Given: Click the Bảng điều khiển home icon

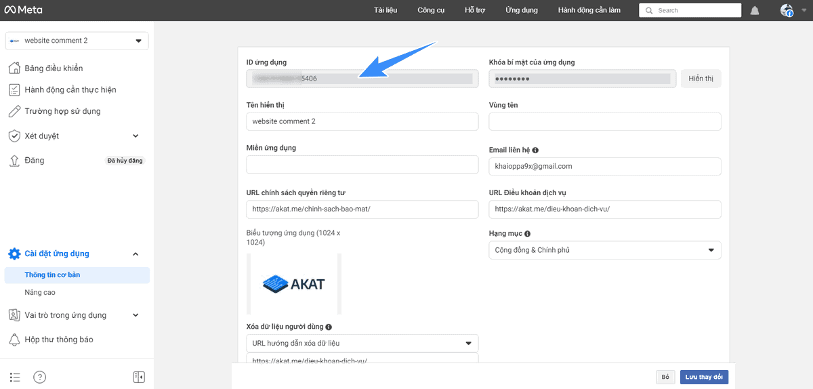Looking at the screenshot, I should coord(14,68).
